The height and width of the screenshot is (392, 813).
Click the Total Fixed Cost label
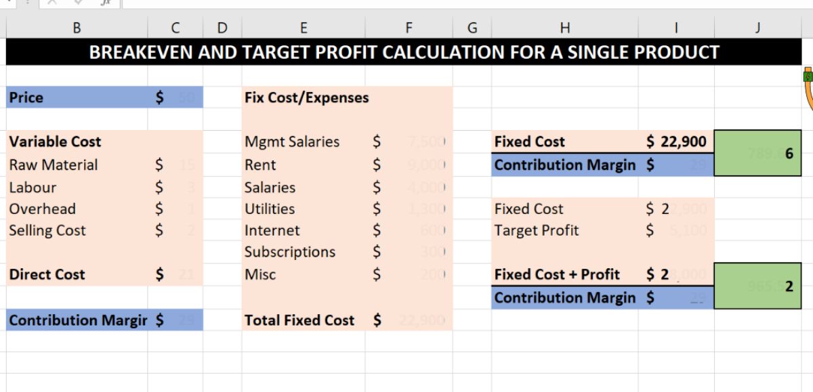pos(299,320)
